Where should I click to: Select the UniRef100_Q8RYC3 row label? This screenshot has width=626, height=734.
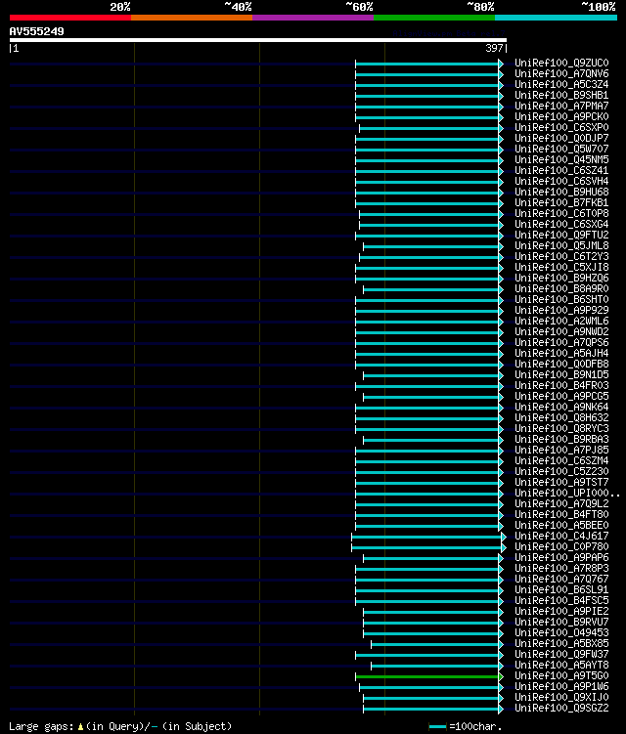(x=561, y=429)
